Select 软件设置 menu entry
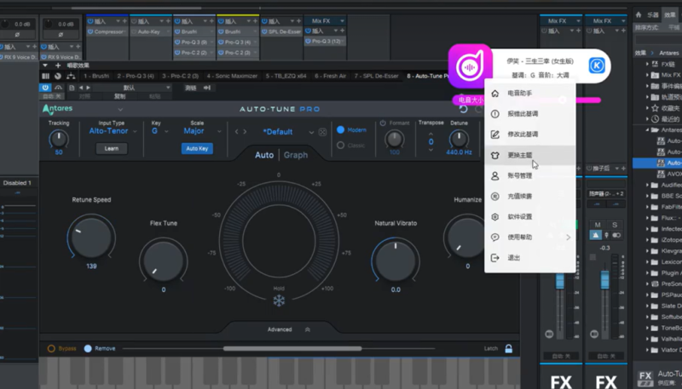The image size is (682, 389). point(530,217)
